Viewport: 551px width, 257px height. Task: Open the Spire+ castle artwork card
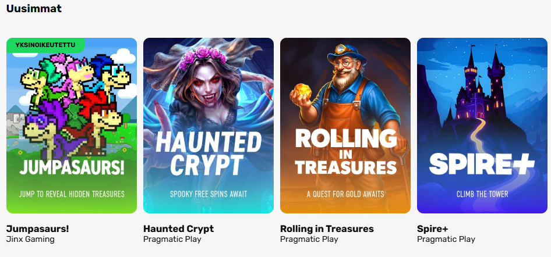point(482,126)
